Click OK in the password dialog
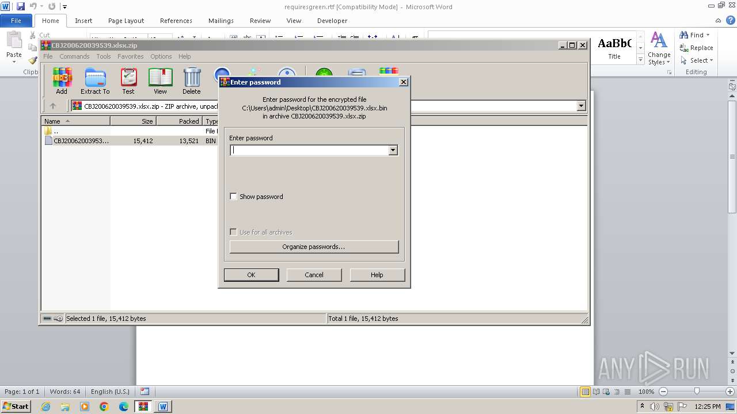 251,275
